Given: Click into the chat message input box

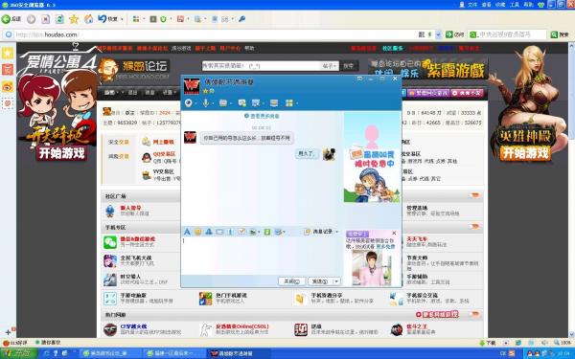Looking at the screenshot, I should coord(262,256).
